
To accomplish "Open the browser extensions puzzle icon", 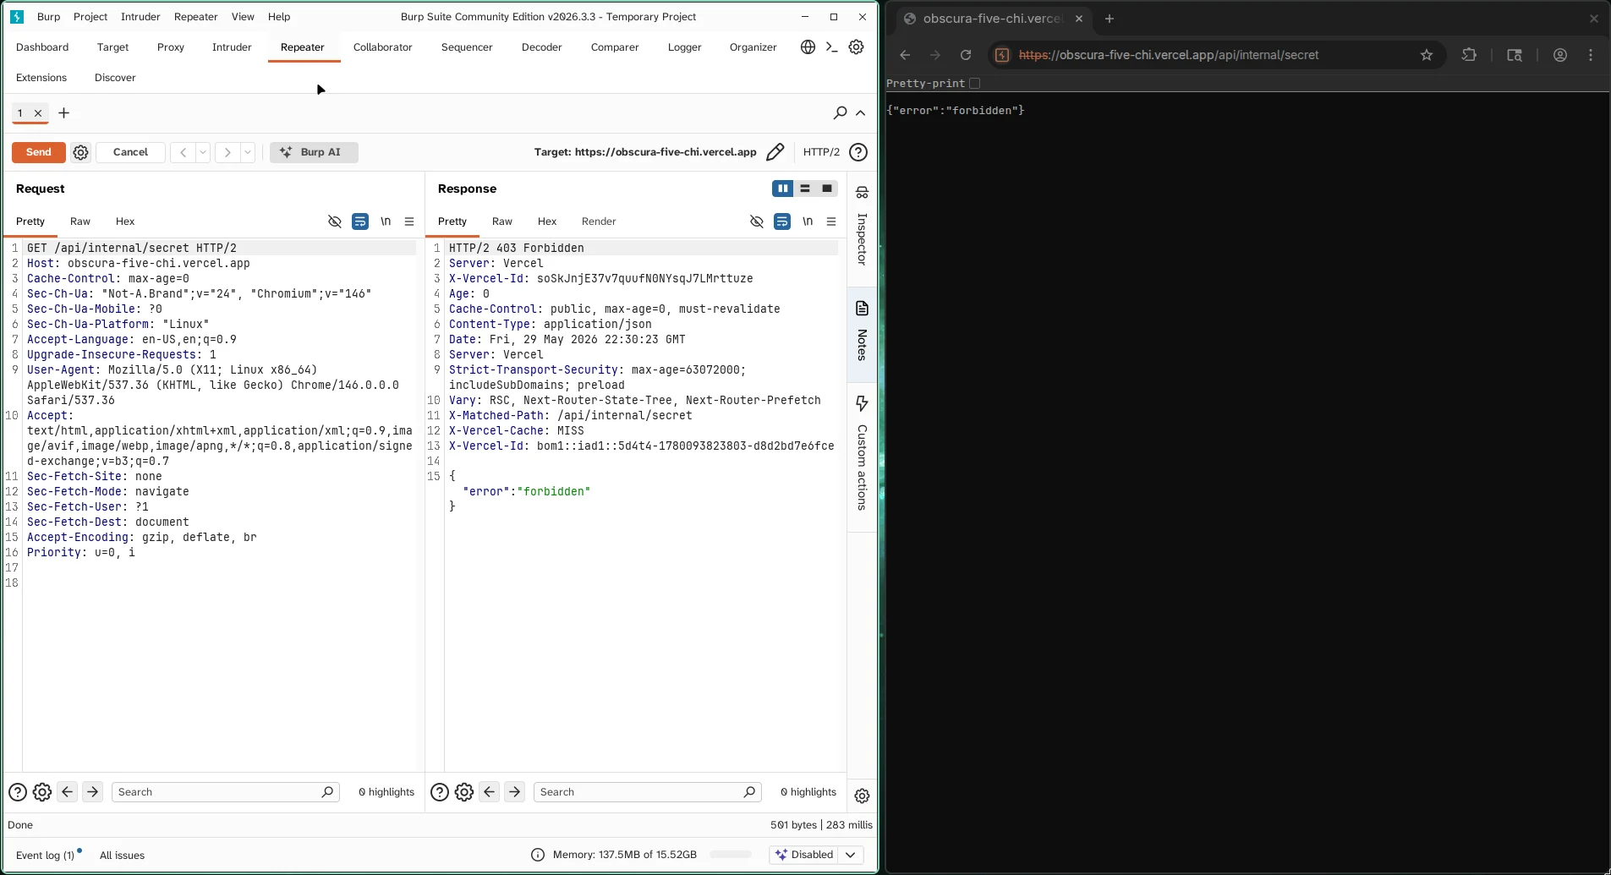I will [1469, 55].
